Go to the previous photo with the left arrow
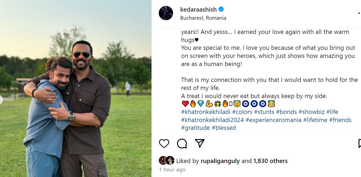The height and width of the screenshot is (177, 361). point(1,100)
